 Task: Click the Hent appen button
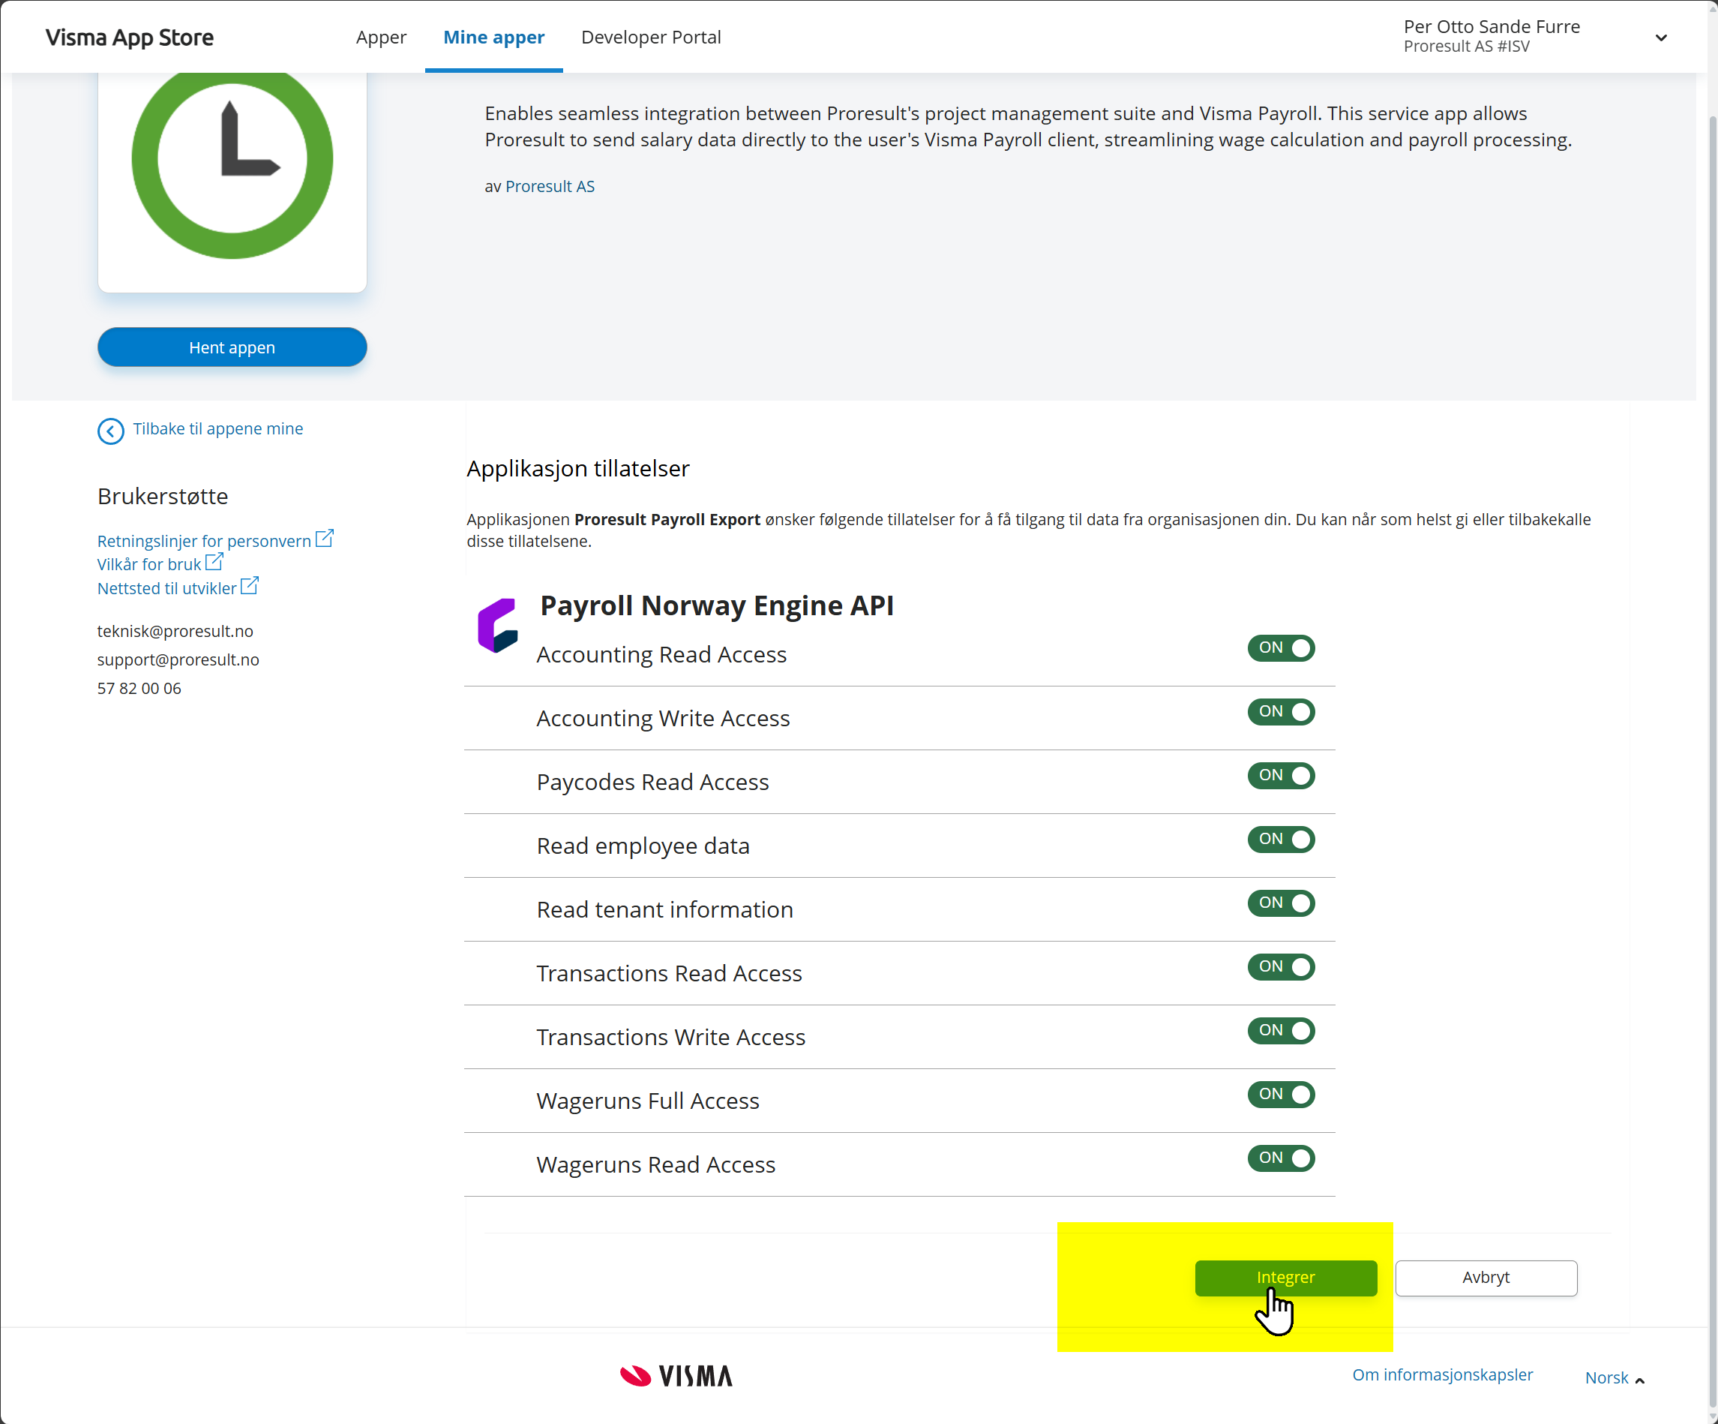(x=232, y=348)
